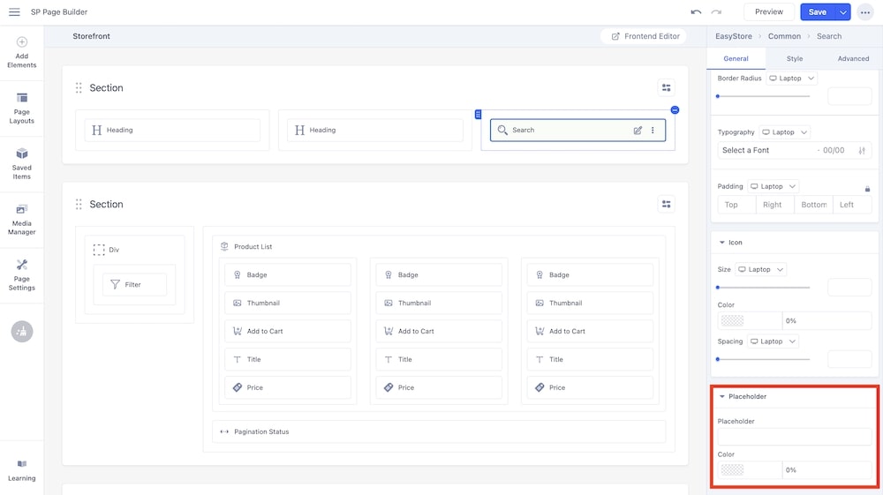
Task: Click the Search element edit pencil icon
Action: pyautogui.click(x=638, y=131)
